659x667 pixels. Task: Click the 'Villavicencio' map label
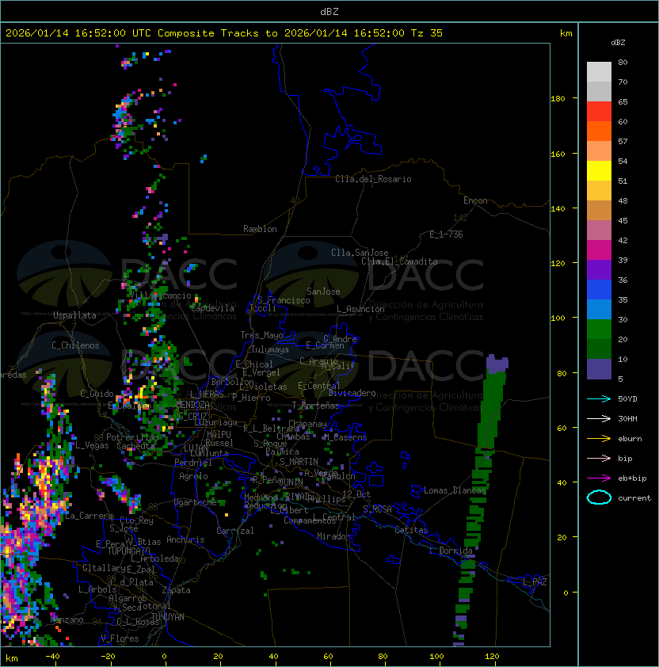pos(160,295)
